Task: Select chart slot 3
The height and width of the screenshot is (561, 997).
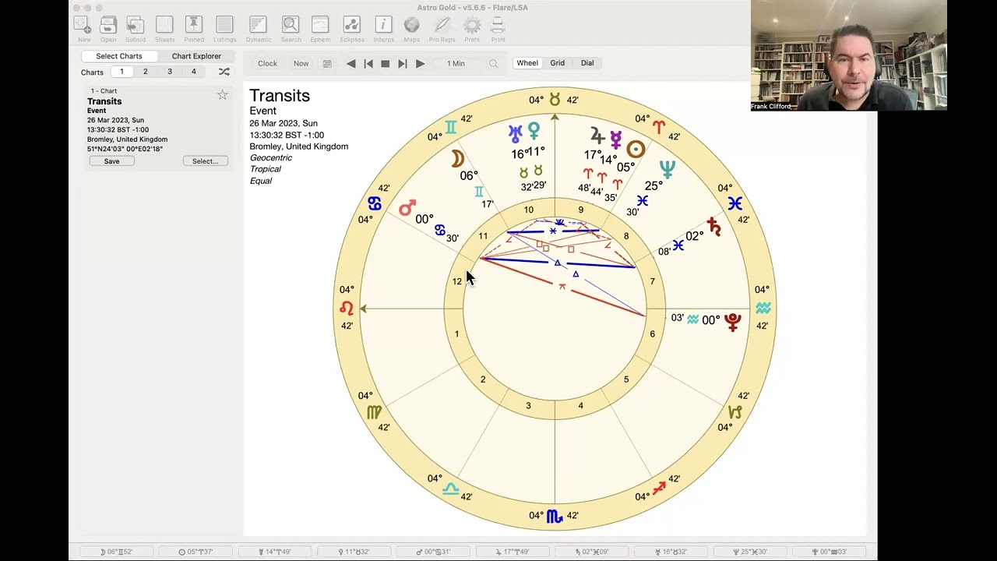Action: pos(170,72)
